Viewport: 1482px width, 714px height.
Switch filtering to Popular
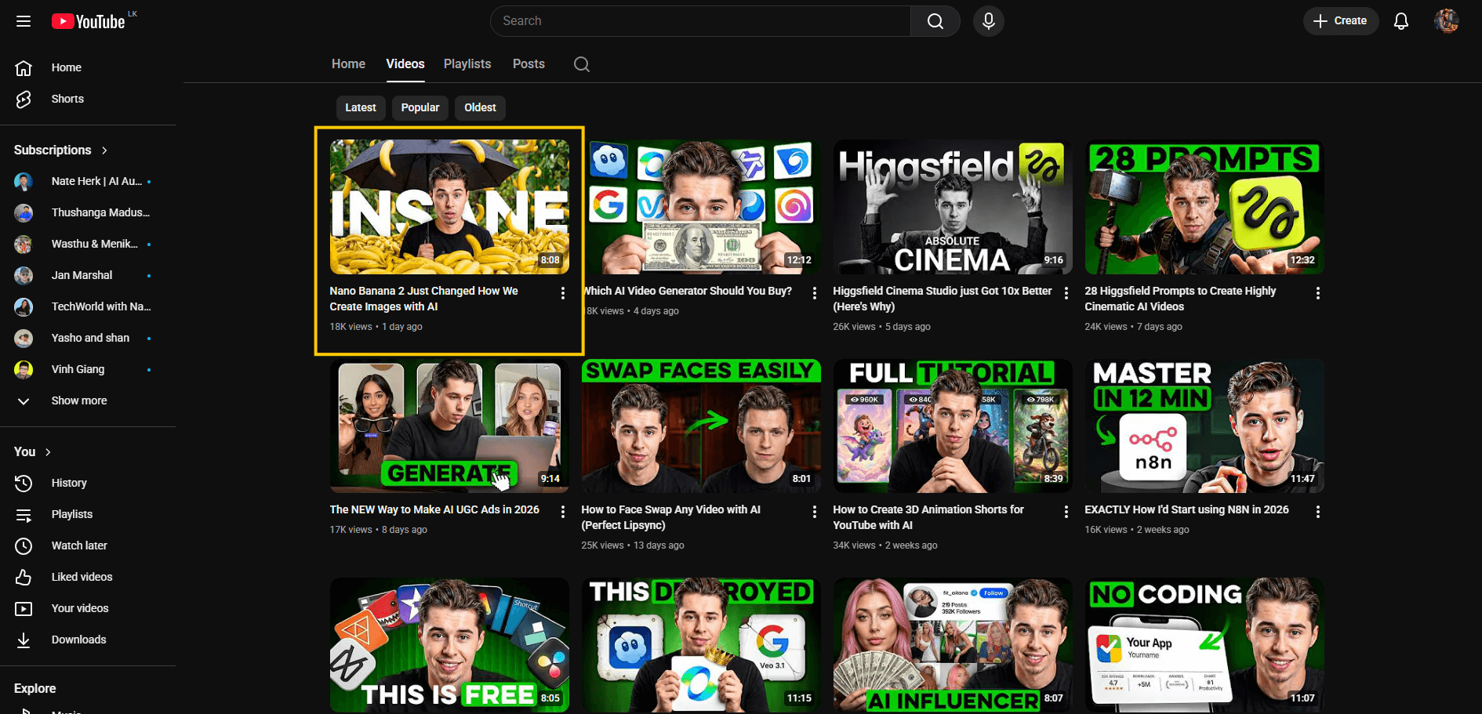(420, 107)
